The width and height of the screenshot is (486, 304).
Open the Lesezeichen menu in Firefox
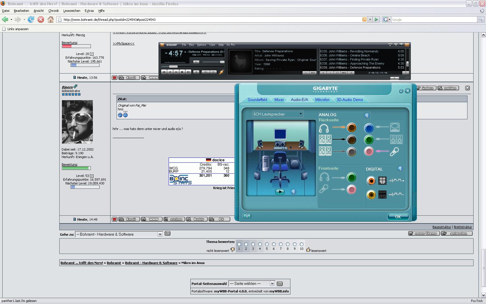pyautogui.click(x=72, y=11)
